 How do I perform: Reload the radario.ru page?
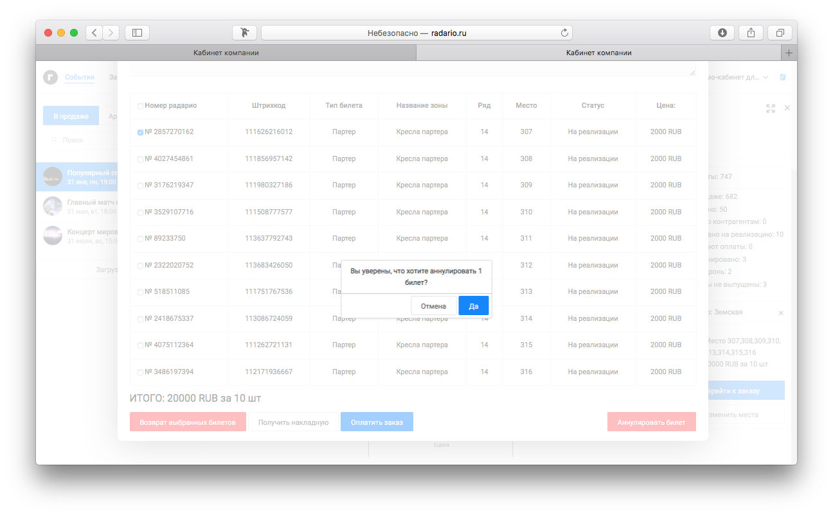point(565,33)
